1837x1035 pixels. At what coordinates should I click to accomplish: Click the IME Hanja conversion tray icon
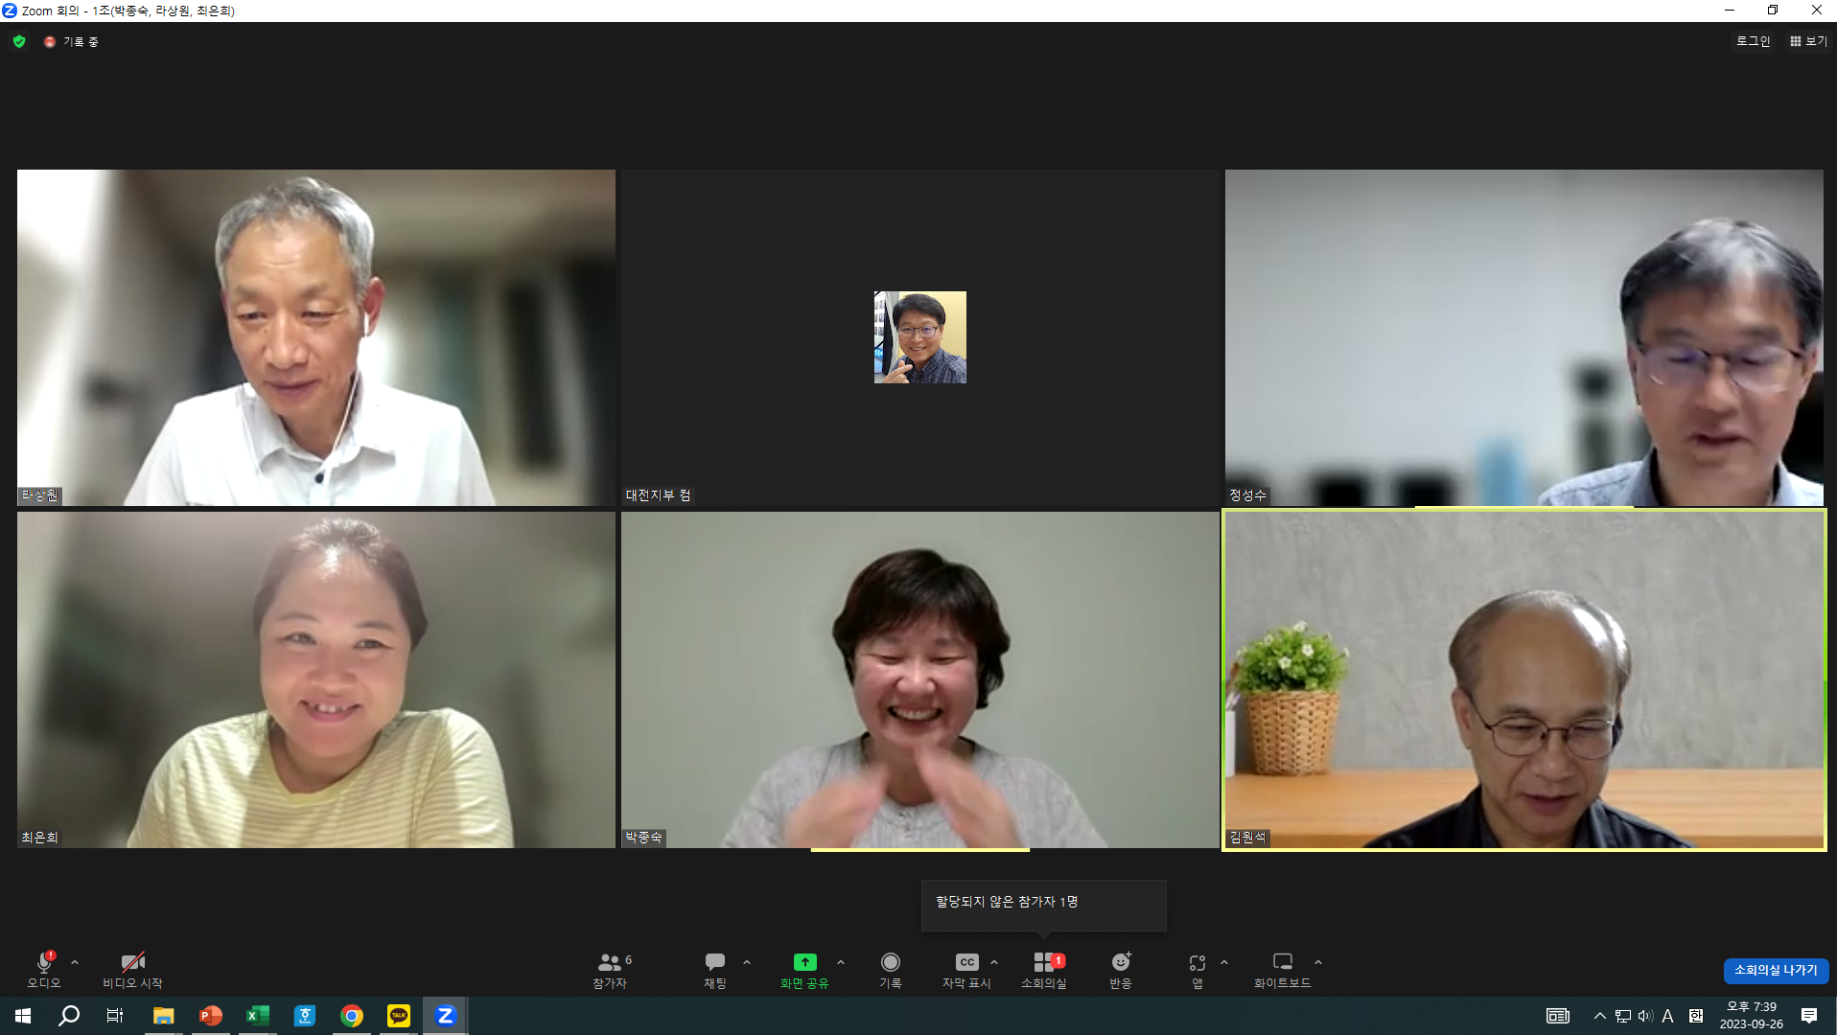pos(1696,1016)
